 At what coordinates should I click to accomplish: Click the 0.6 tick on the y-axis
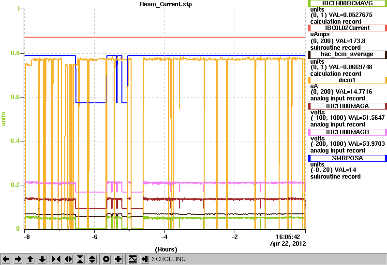(x=15, y=97)
